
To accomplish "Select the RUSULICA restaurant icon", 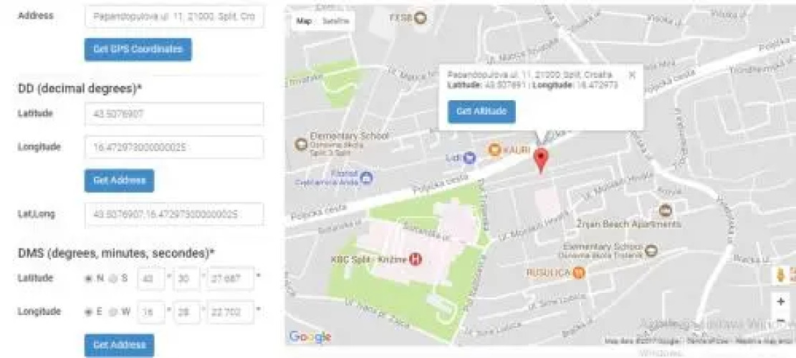I will (579, 273).
